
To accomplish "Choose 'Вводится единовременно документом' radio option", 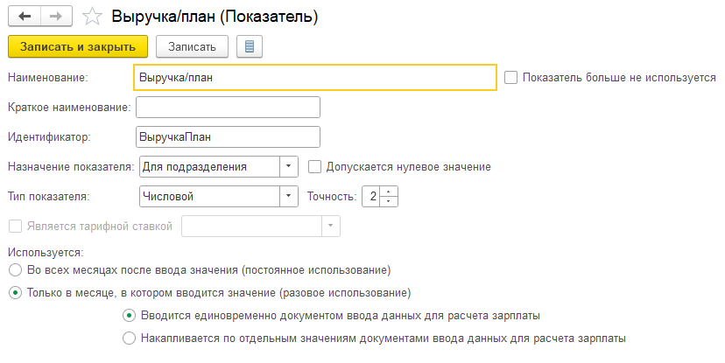I will coord(130,315).
